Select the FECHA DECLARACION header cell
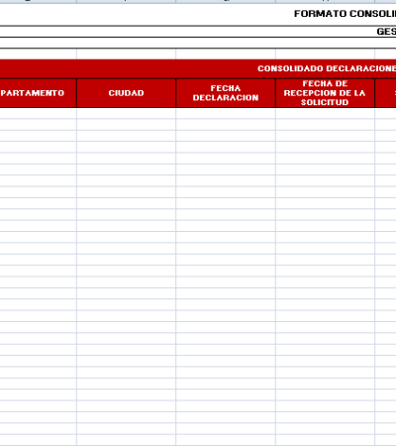 pos(226,93)
